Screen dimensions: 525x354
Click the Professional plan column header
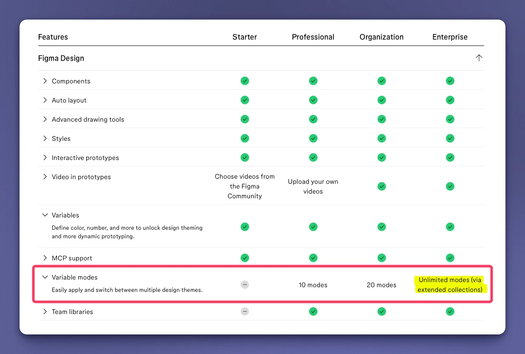pos(313,37)
